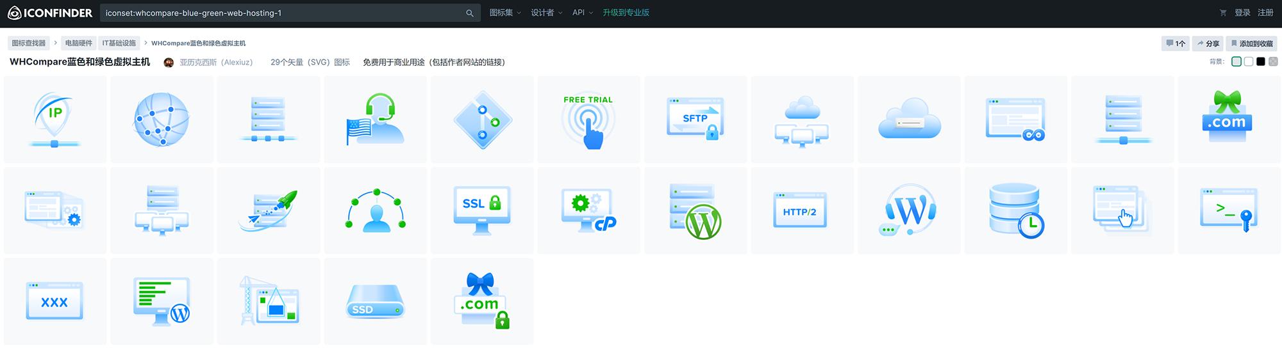This screenshot has height=353, width=1282.
Task: Select the database backup clock icon
Action: click(x=1015, y=210)
